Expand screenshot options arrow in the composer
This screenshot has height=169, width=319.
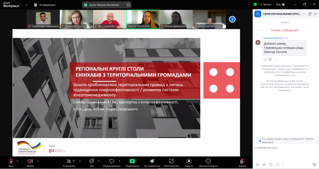pos(283,165)
